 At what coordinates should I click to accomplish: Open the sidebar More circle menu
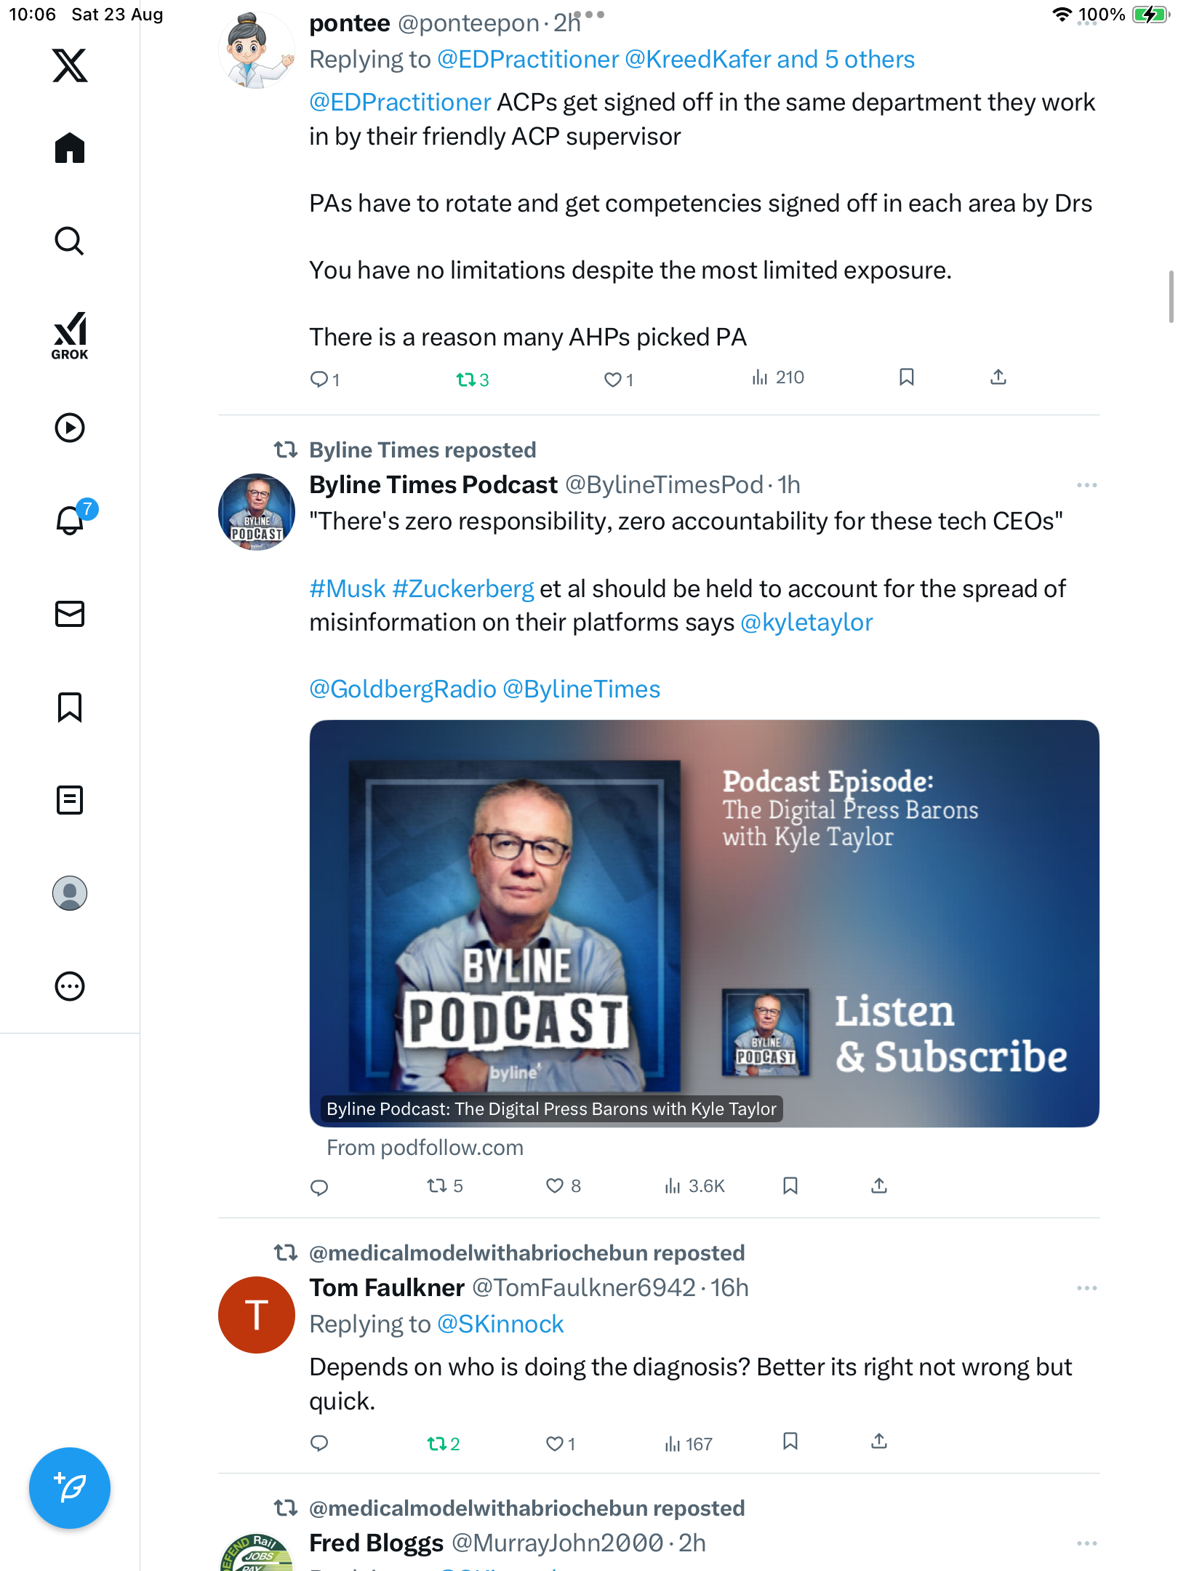pos(70,986)
